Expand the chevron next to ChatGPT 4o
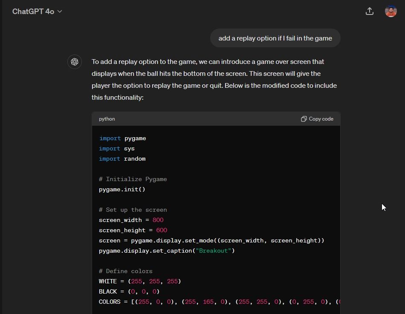The width and height of the screenshot is (405, 314). (60, 12)
